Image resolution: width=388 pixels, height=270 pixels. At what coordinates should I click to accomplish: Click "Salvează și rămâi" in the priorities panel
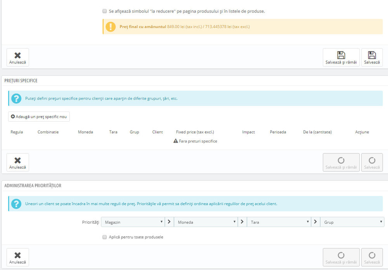(x=341, y=257)
